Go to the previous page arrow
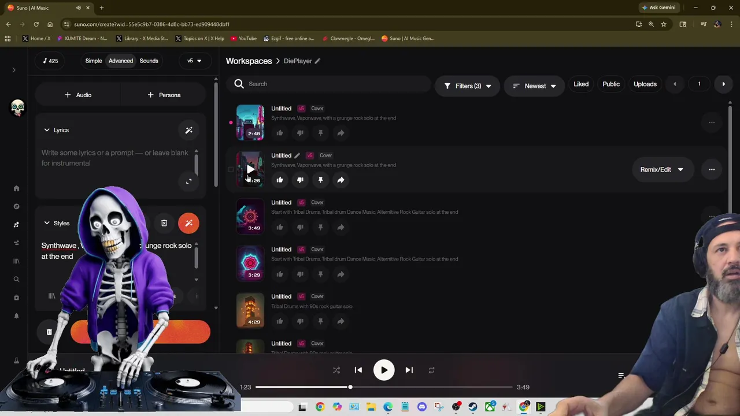 coord(675,84)
